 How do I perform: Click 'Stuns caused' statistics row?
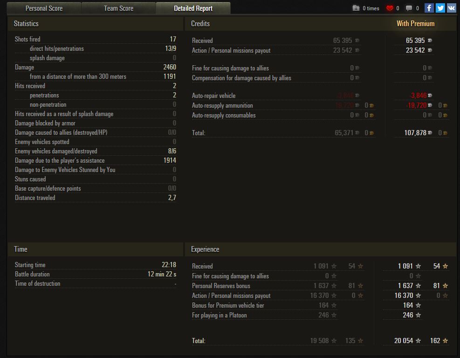coord(96,179)
